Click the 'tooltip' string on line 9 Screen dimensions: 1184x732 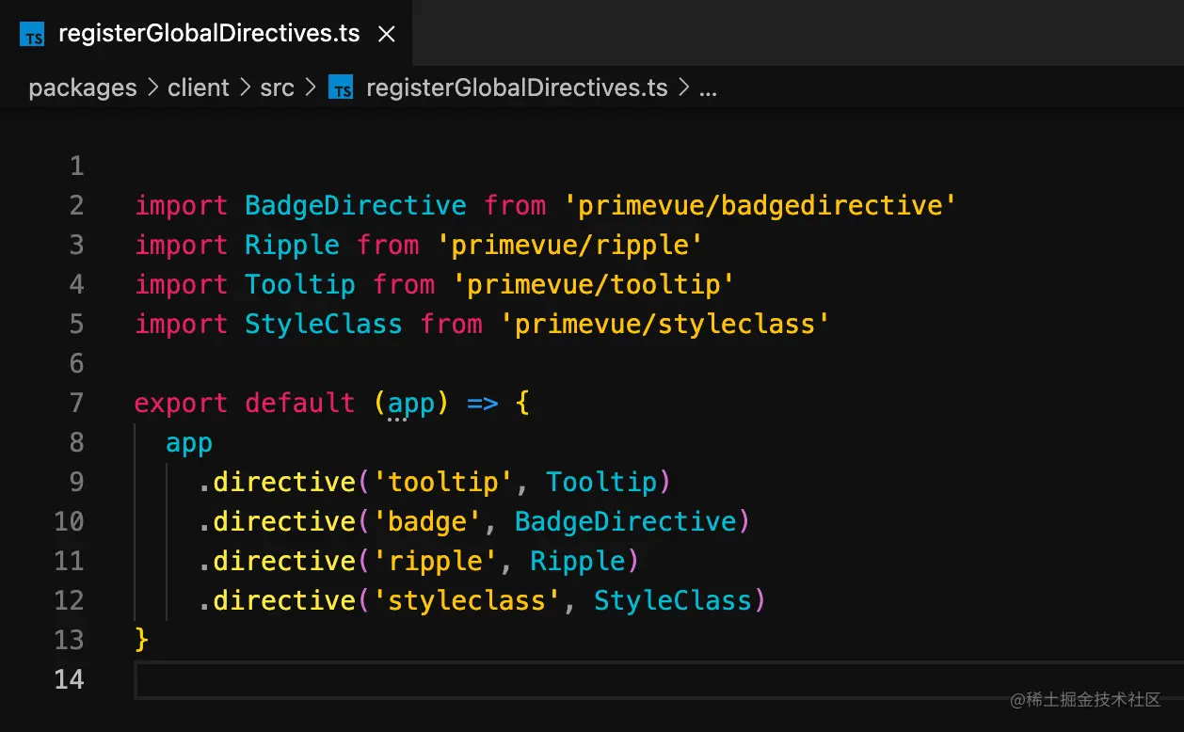442,483
